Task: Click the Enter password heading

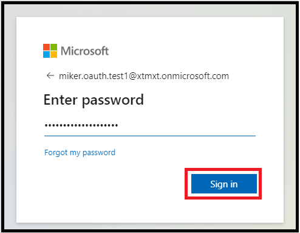Action: point(94,100)
